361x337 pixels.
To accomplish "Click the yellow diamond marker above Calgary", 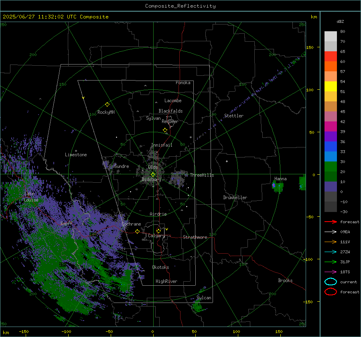I will click(x=158, y=231).
